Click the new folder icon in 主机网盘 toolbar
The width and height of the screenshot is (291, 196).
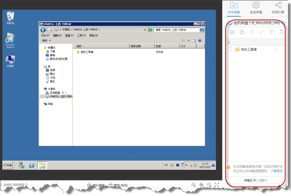coord(232,32)
